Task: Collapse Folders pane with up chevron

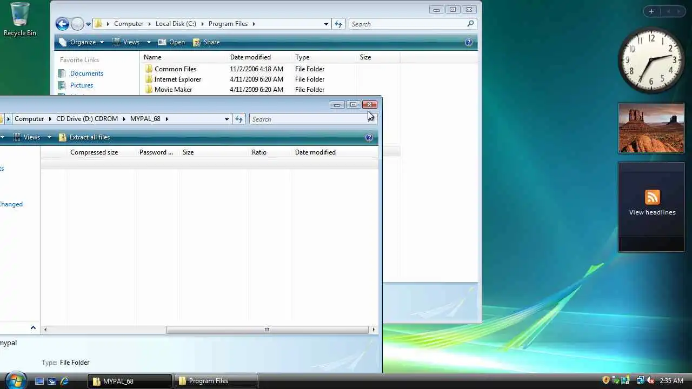Action: pyautogui.click(x=33, y=328)
